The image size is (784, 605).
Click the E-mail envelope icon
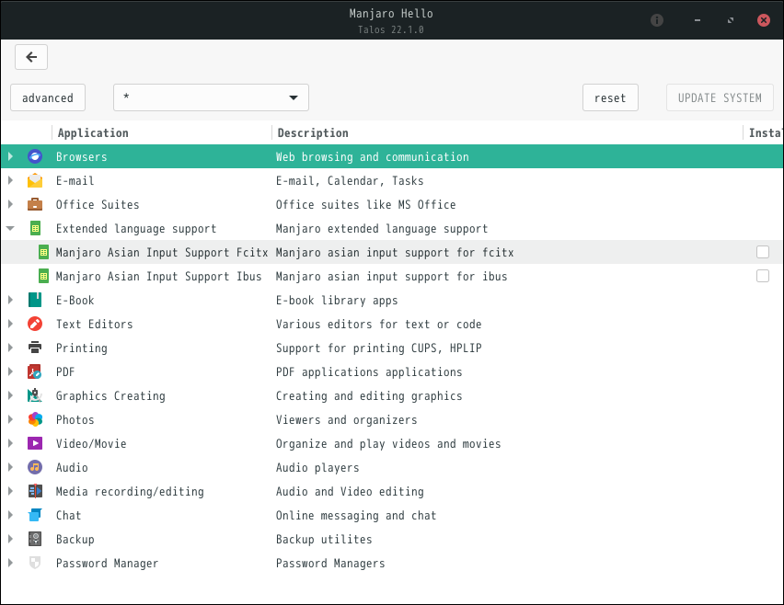(35, 180)
